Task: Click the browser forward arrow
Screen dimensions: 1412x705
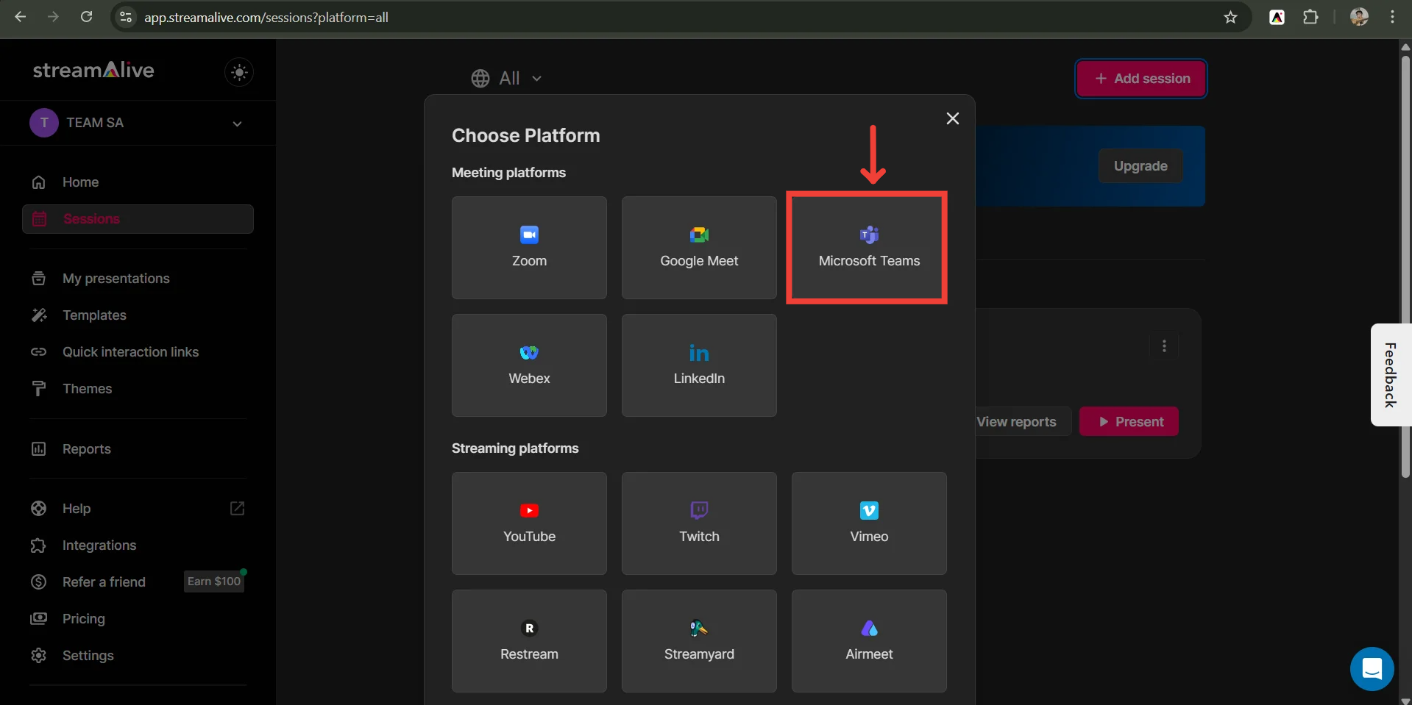Action: [x=53, y=17]
